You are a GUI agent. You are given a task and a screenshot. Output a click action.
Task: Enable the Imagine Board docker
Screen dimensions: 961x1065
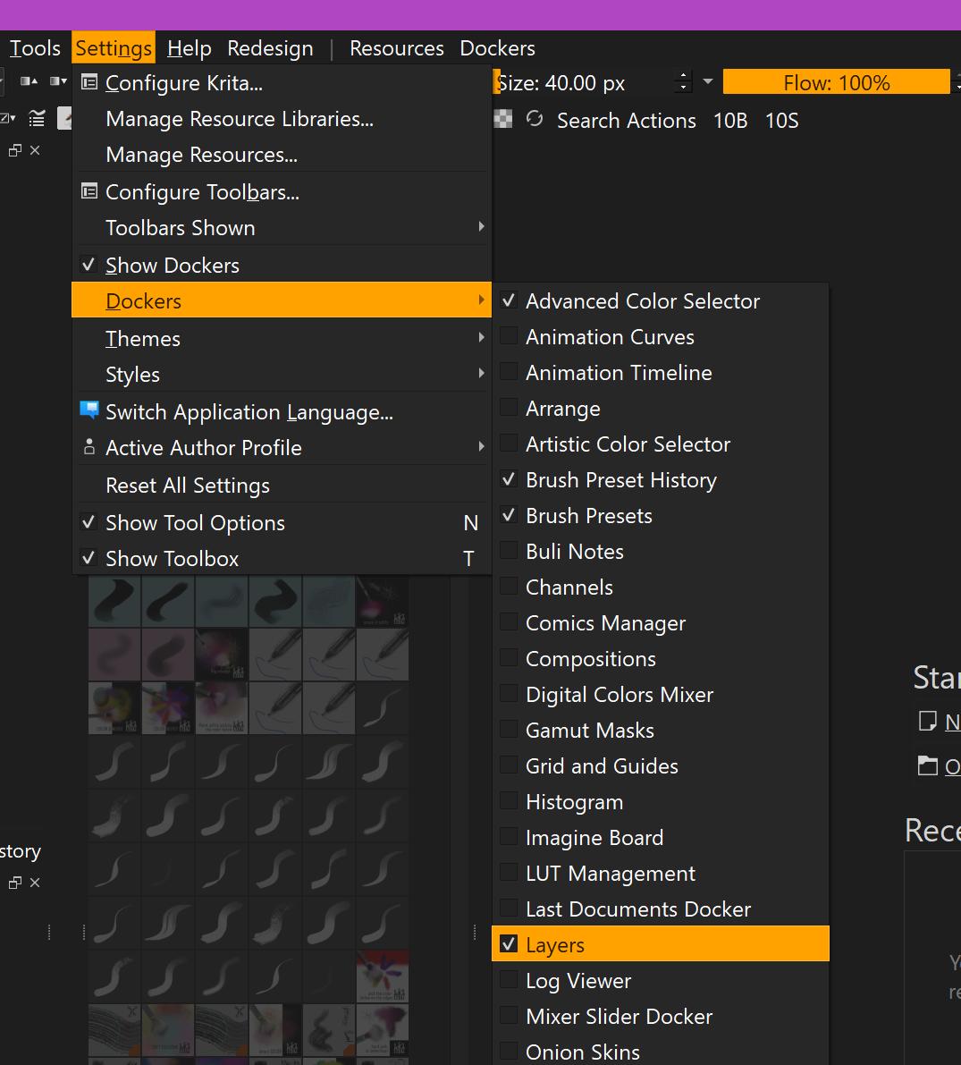(x=660, y=838)
